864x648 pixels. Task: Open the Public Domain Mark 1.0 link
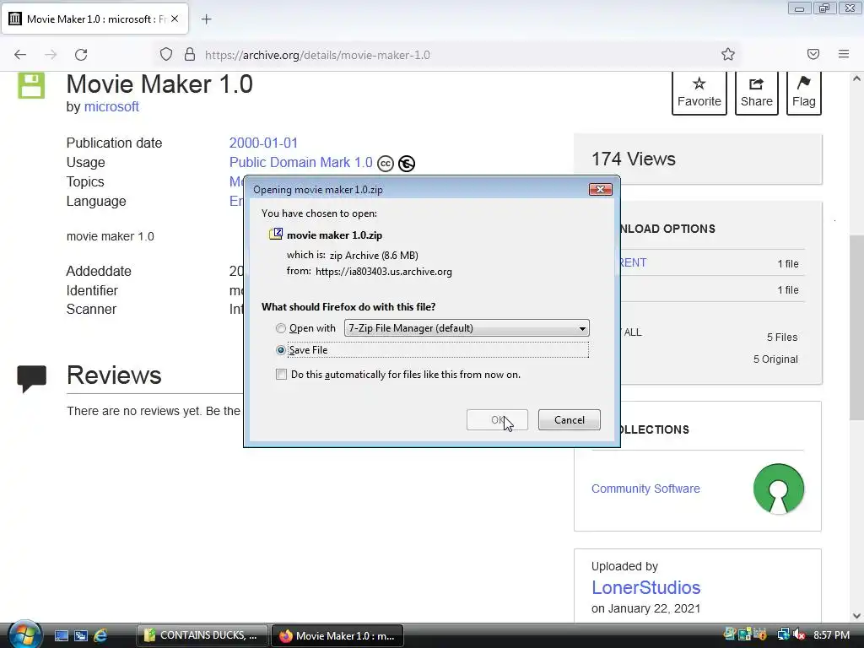click(301, 163)
